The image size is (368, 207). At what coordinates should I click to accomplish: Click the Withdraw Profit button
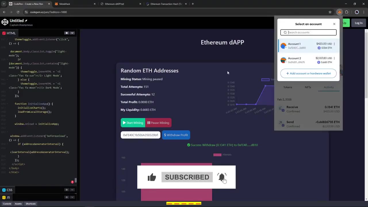point(176,135)
